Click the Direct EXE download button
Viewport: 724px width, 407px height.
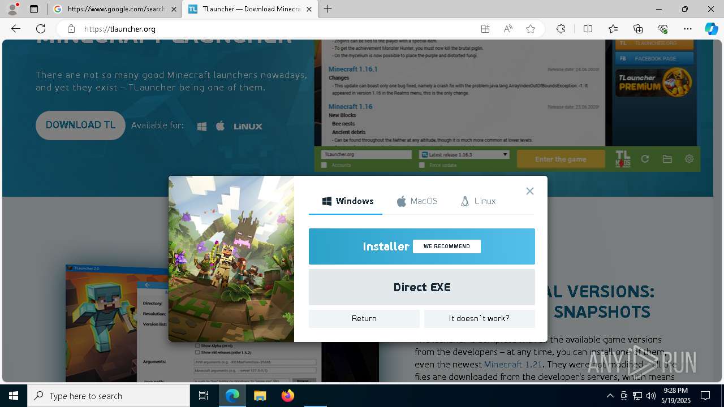tap(421, 287)
